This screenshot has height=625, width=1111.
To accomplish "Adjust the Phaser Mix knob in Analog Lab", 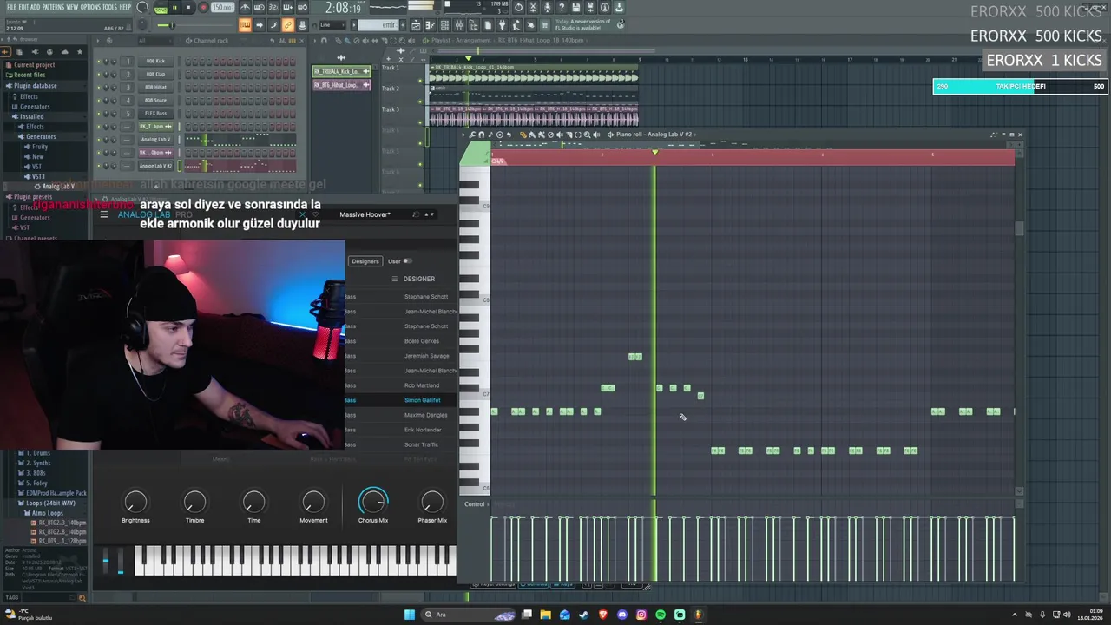I will [x=432, y=502].
